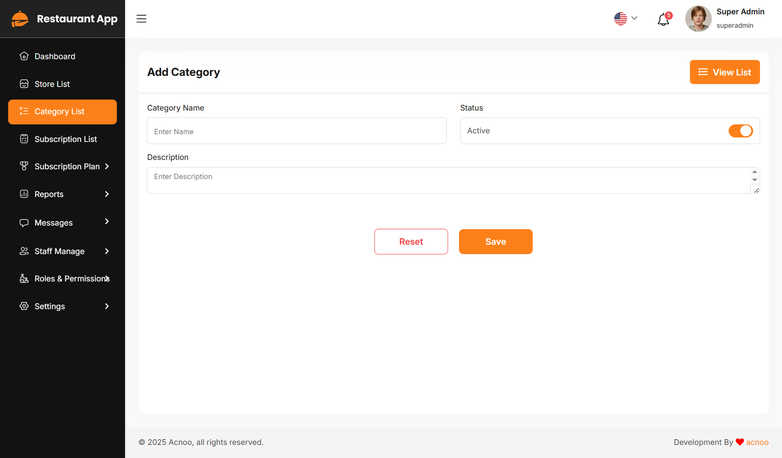Click the Reset button

tap(411, 242)
